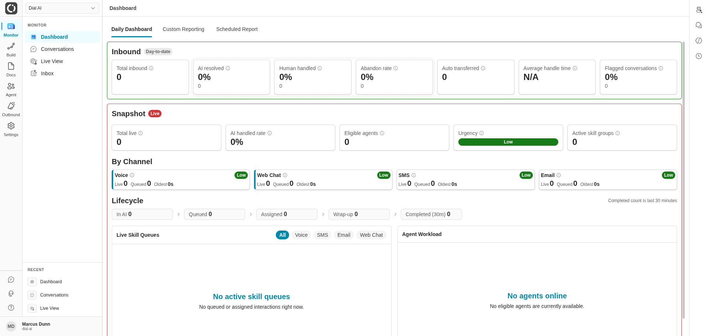This screenshot has width=708, height=336.
Task: Open the Monitor section in sidebar
Action: click(x=11, y=30)
